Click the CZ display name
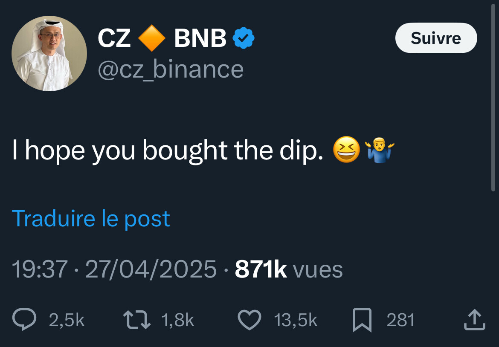Image resolution: width=499 pixels, height=347 pixels. (x=114, y=39)
